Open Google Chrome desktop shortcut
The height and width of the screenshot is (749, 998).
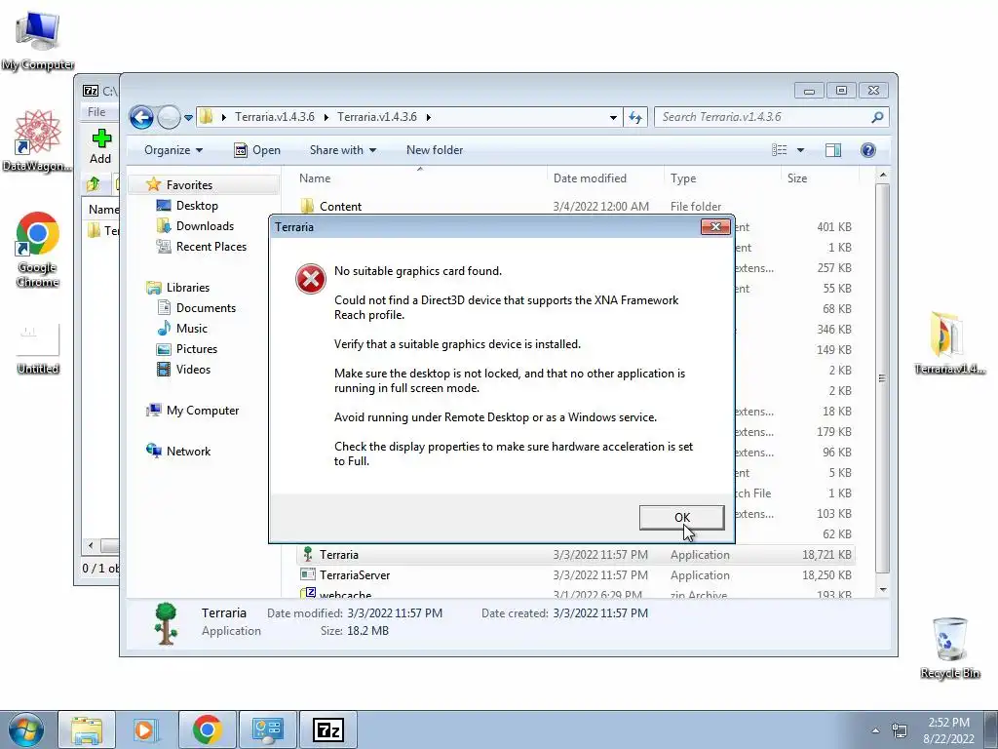click(x=38, y=250)
